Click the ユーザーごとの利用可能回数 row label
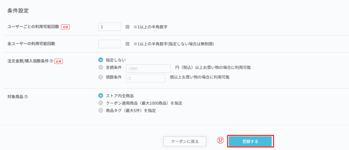The width and height of the screenshot is (349, 150). point(33,27)
